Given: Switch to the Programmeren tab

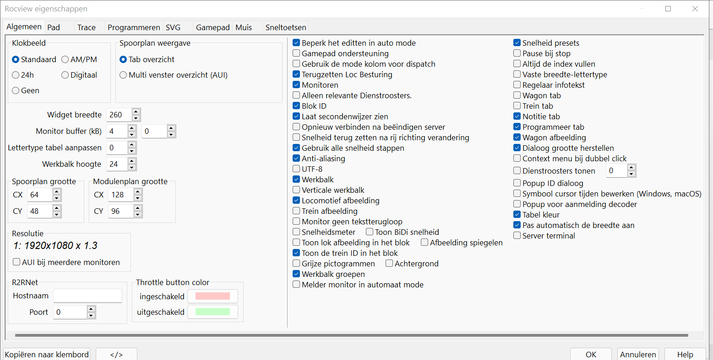Looking at the screenshot, I should click(134, 27).
